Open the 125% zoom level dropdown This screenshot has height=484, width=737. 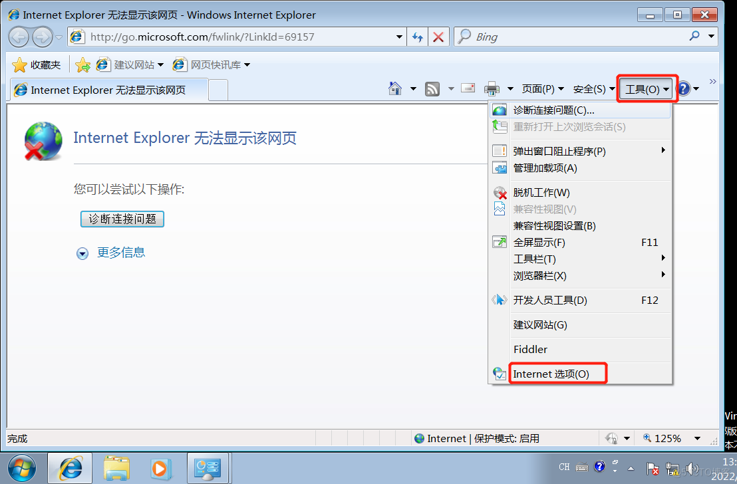click(698, 438)
